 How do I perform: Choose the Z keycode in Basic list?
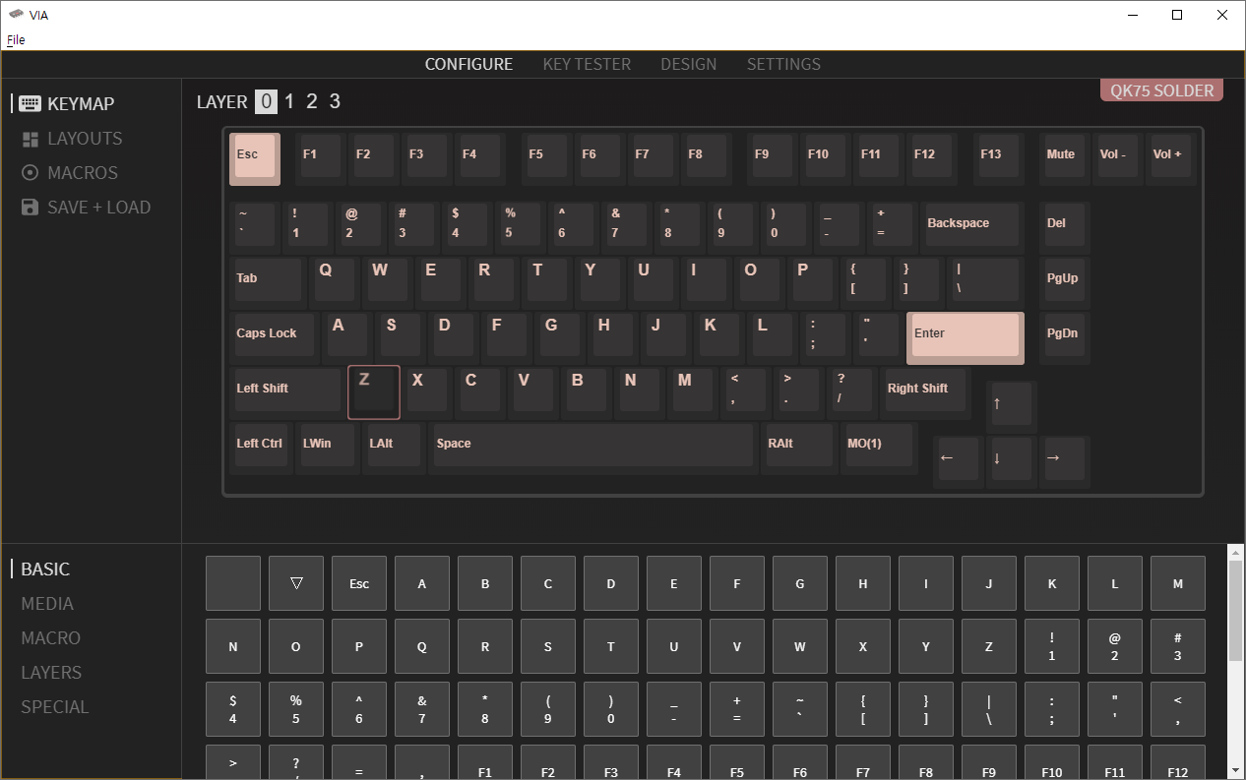click(989, 646)
